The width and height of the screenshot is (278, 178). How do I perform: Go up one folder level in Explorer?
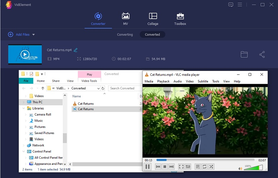pyautogui.click(x=43, y=88)
